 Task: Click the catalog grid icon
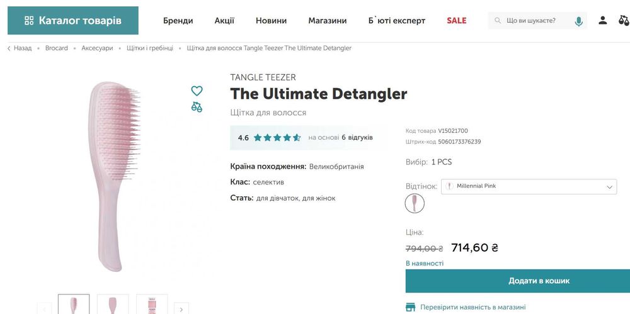click(29, 21)
